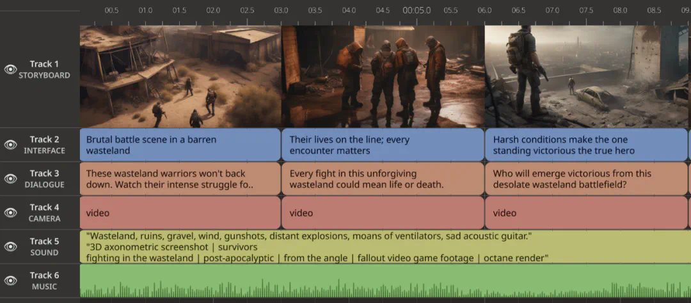The image size is (691, 303).
Task: Click 'Their lives on the line' interface clip
Action: tap(383, 145)
